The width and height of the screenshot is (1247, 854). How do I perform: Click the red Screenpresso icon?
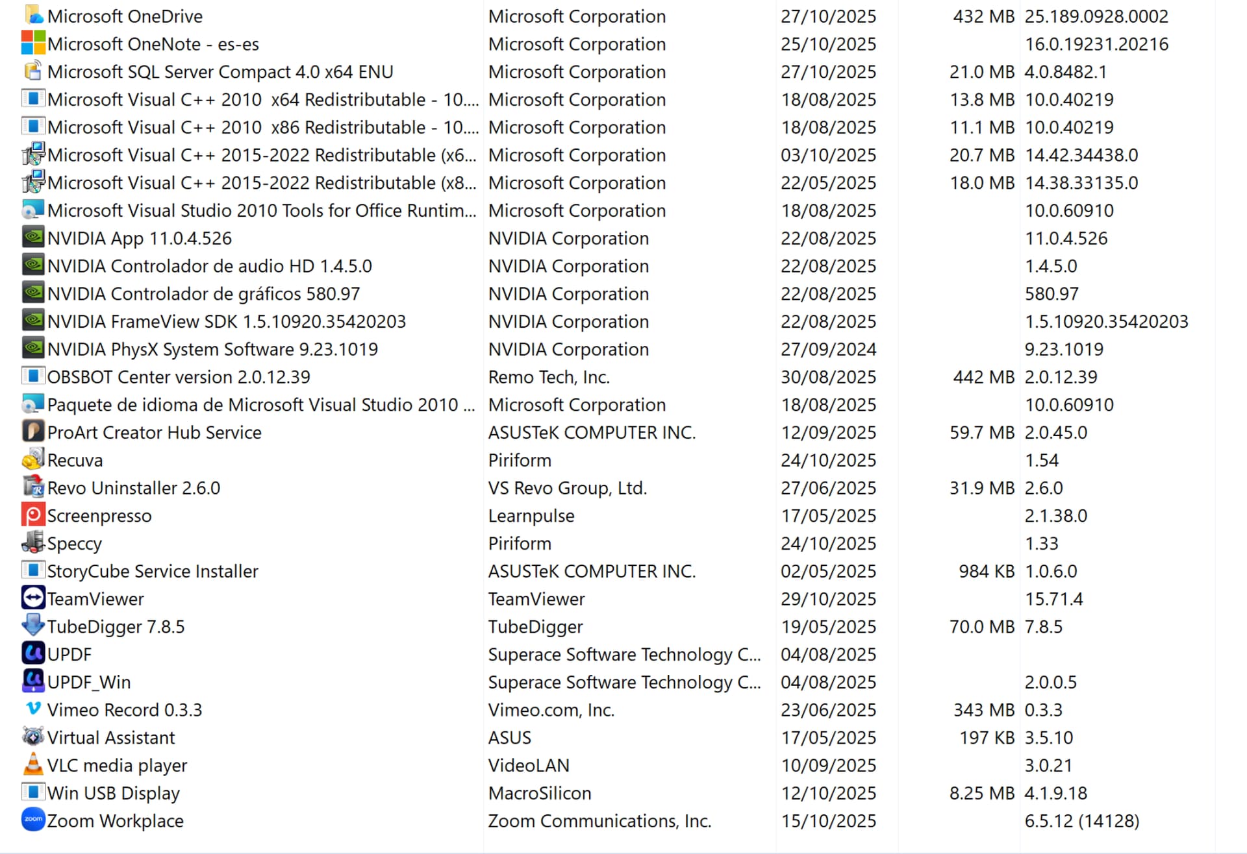click(33, 515)
